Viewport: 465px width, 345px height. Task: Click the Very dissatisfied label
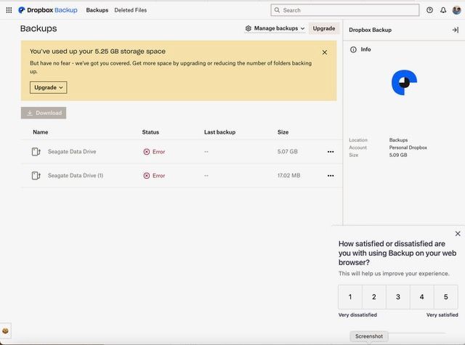click(x=357, y=314)
